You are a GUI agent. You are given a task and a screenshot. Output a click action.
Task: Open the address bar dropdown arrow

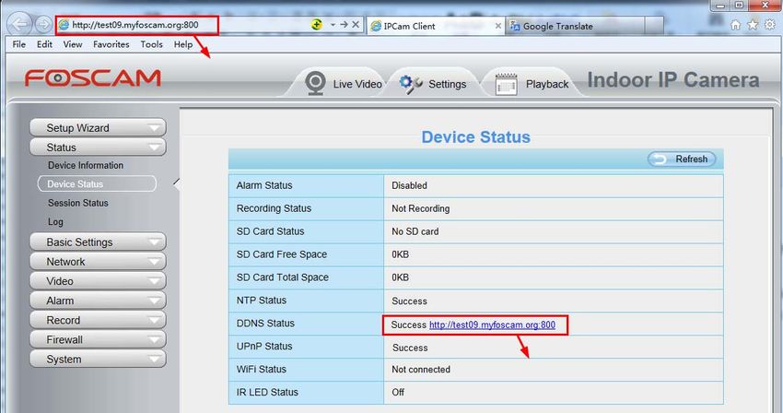click(x=333, y=25)
